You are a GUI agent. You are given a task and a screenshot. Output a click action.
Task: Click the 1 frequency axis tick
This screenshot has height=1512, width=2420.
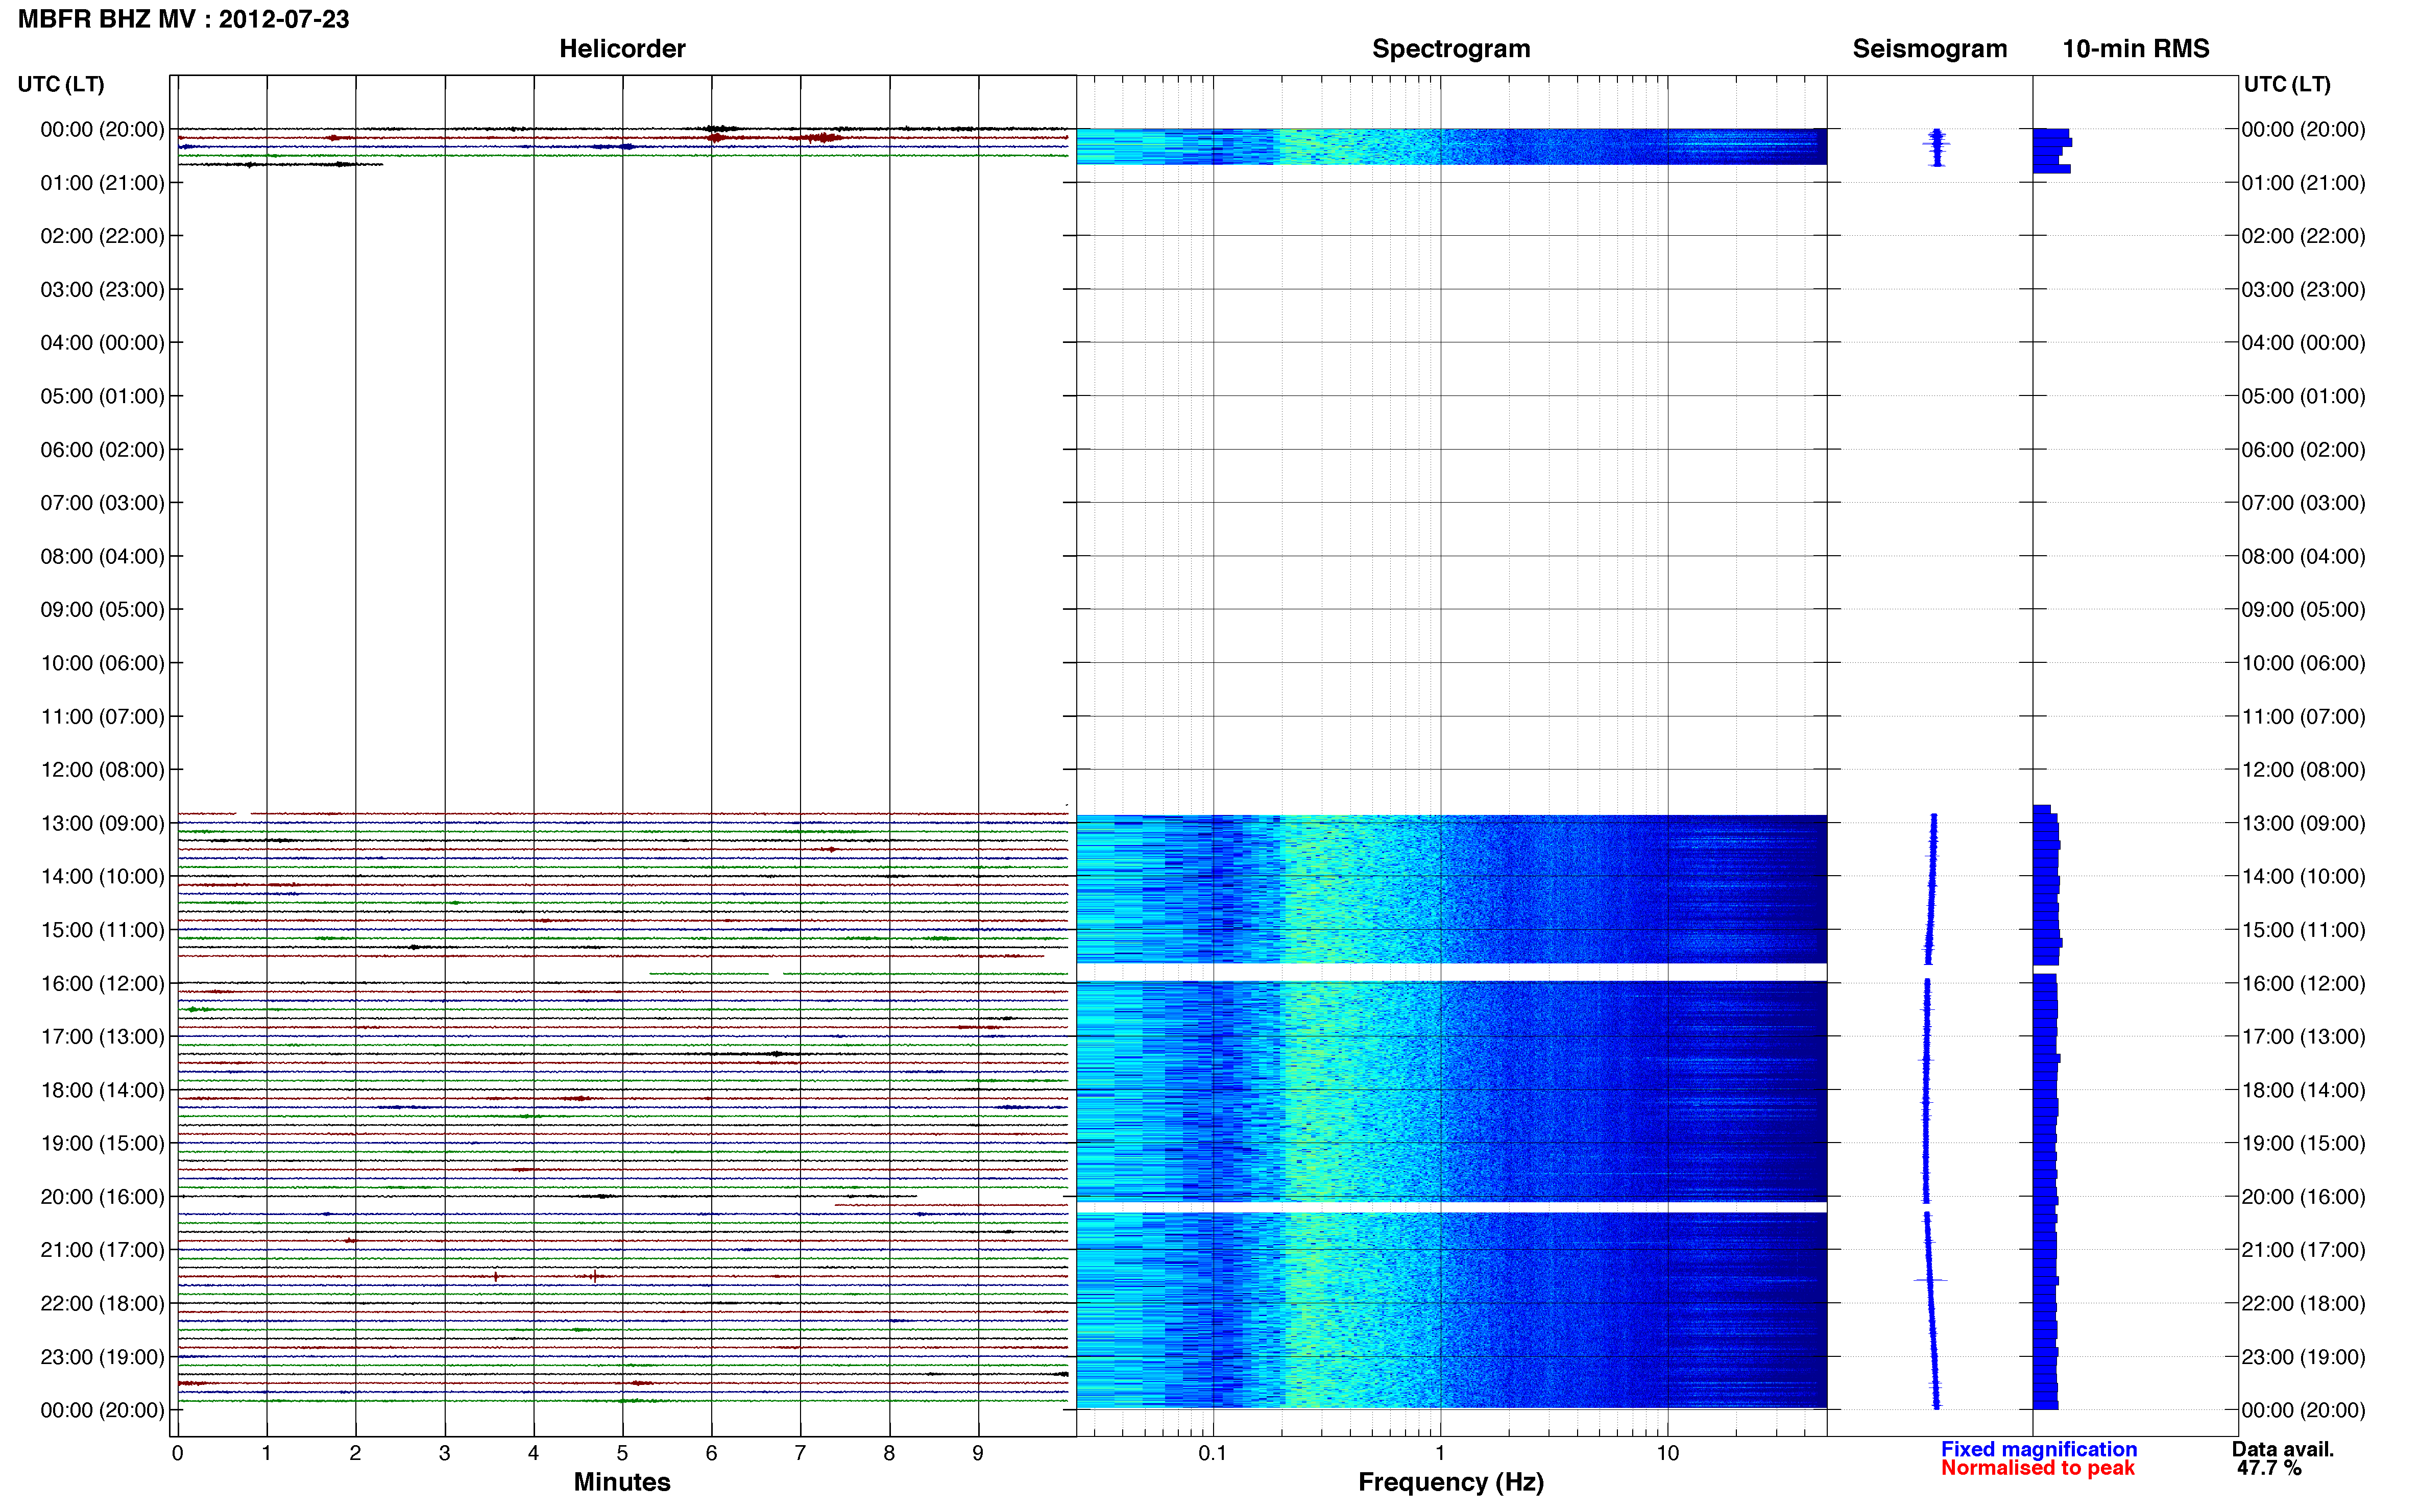(x=1441, y=1453)
